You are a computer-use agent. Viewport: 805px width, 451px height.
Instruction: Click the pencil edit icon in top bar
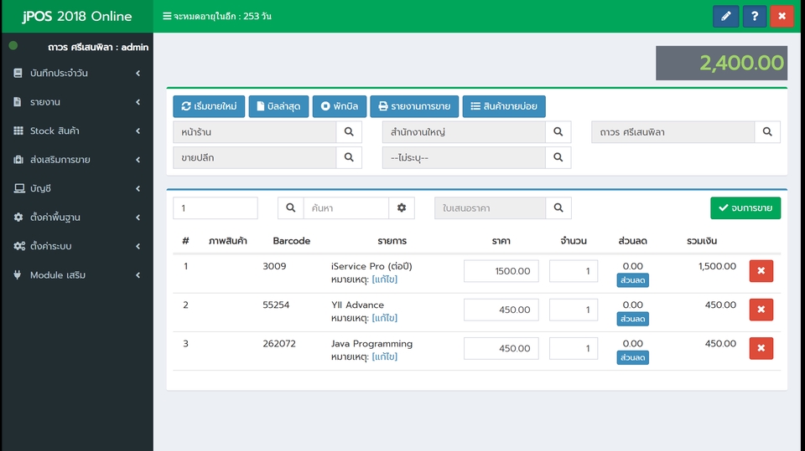pyautogui.click(x=725, y=17)
